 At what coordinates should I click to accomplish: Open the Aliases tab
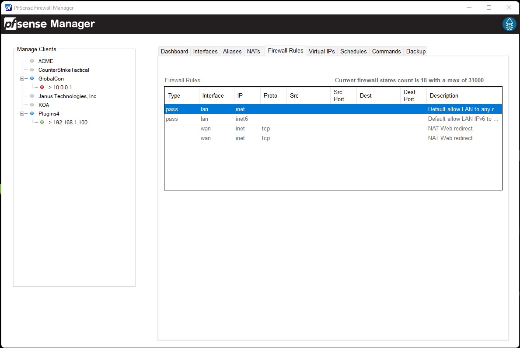point(232,51)
